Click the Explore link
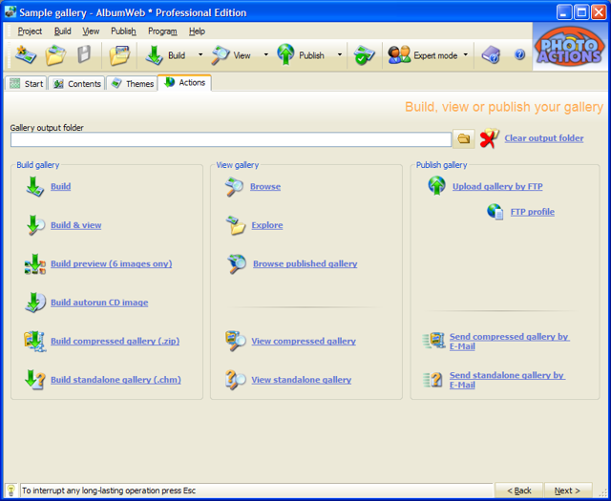The width and height of the screenshot is (611, 501). point(267,225)
